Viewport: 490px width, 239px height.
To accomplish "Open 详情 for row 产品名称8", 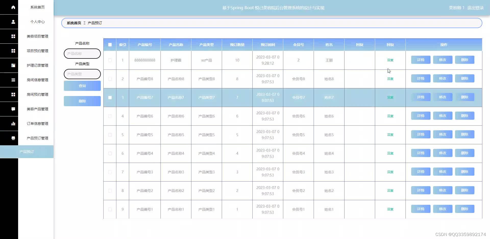I will tap(421, 78).
